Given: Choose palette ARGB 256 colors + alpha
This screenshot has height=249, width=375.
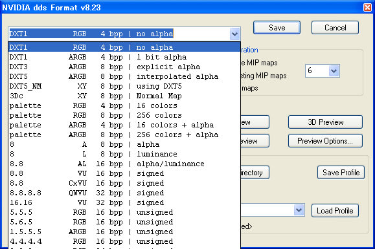Looking at the screenshot, I should coord(124,135).
